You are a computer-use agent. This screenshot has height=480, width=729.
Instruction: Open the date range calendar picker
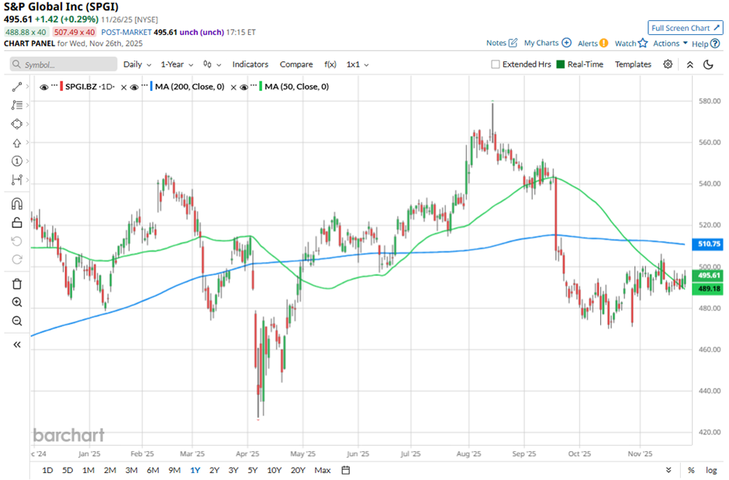(x=346, y=470)
